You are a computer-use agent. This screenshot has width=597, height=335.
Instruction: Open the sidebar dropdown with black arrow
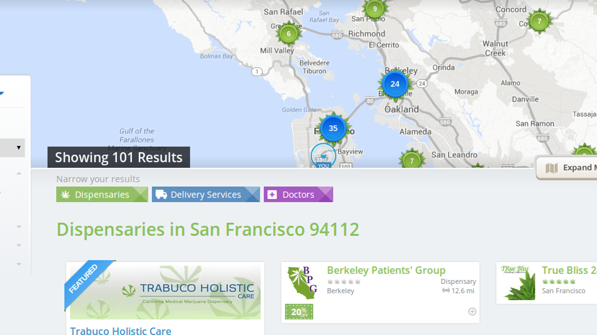point(12,148)
